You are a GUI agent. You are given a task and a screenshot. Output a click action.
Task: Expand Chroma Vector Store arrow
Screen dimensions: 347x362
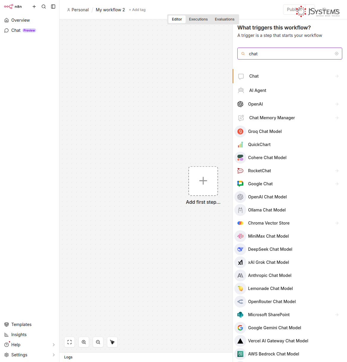point(337,223)
